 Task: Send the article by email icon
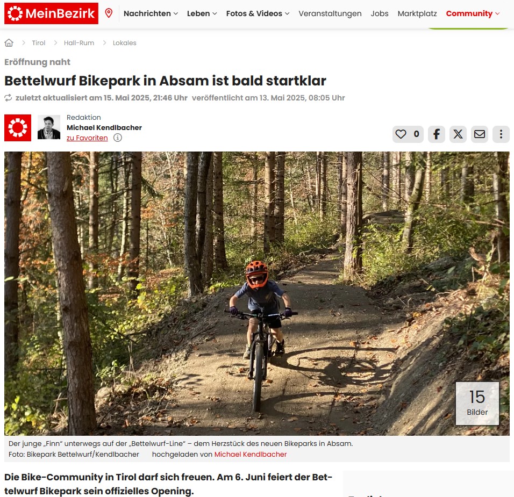coord(480,134)
